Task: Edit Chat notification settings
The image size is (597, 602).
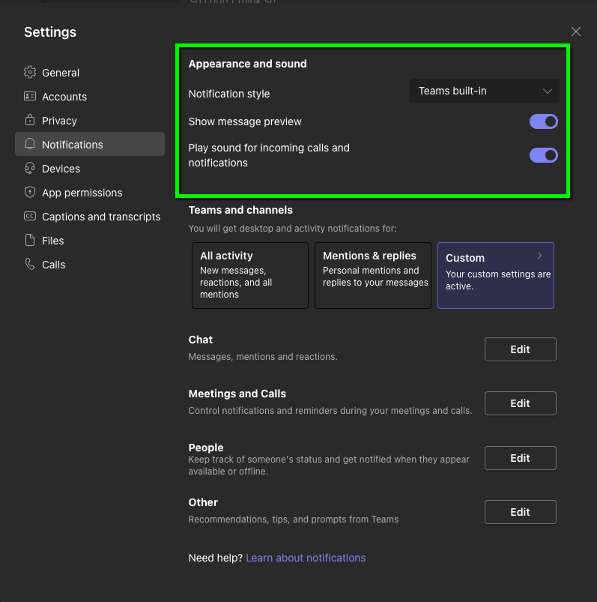Action: tap(521, 349)
